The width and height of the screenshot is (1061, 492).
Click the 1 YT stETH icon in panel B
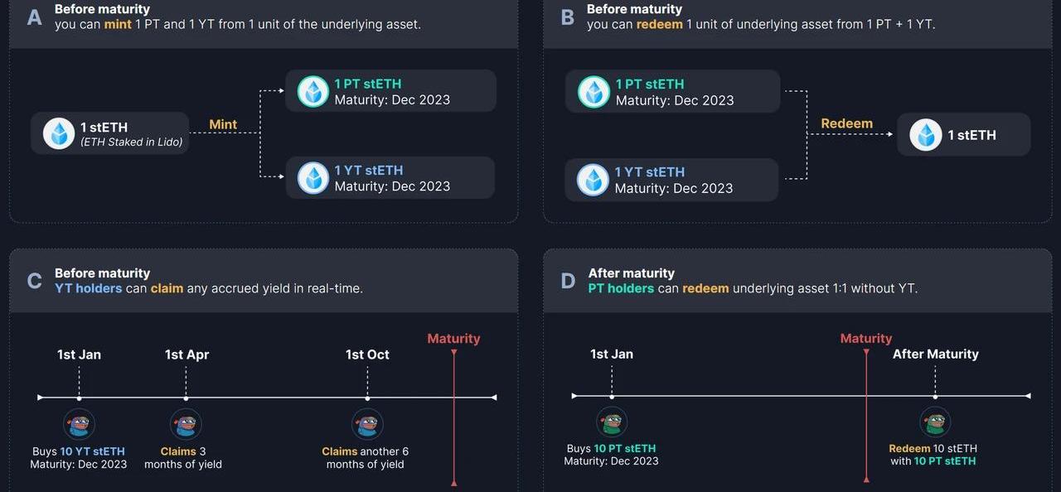click(x=593, y=180)
